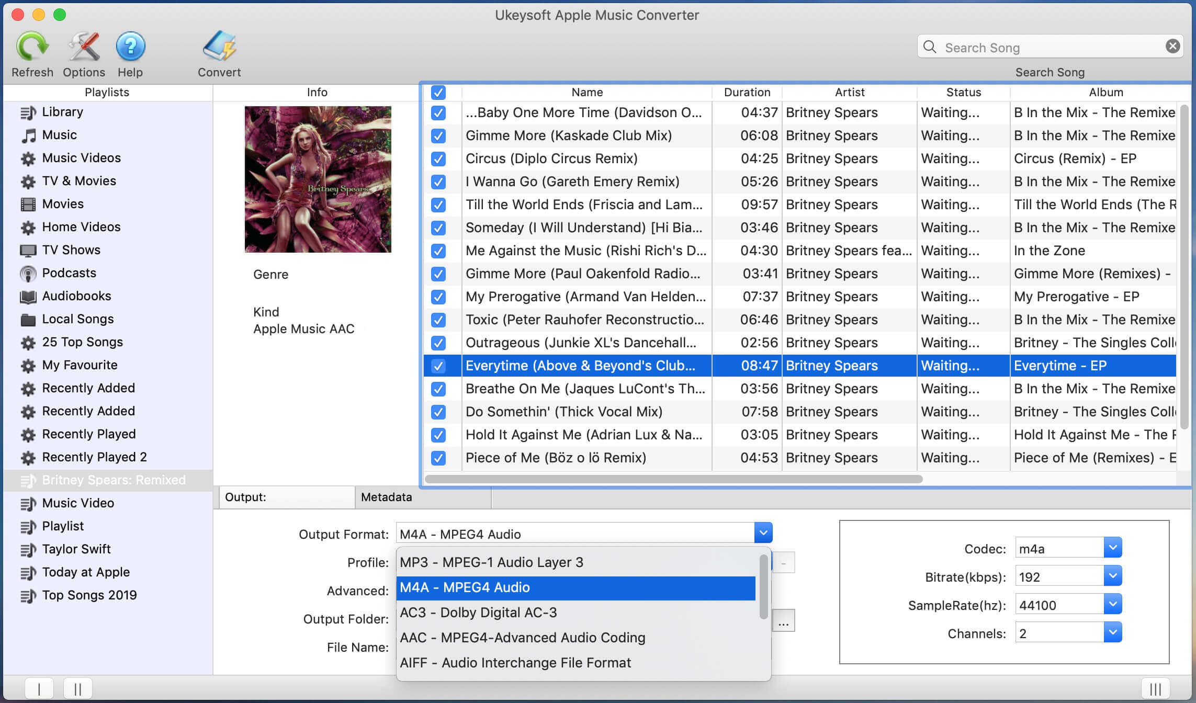1196x703 pixels.
Task: Select AAC MPEG4 Advanced Audio Coding format
Action: tap(522, 637)
